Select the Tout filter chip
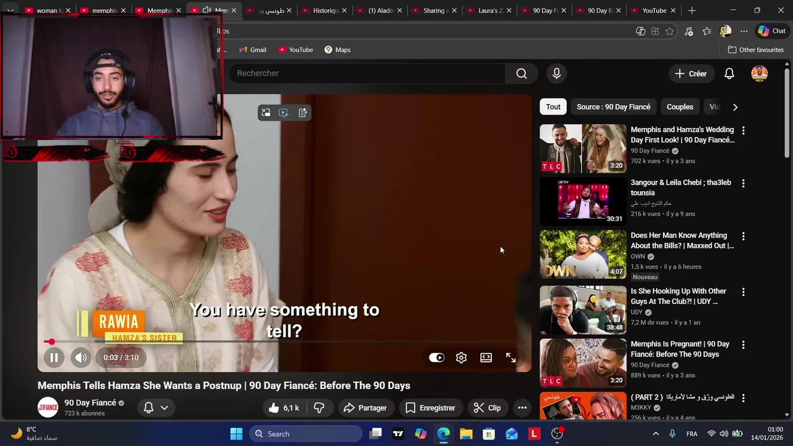This screenshot has height=446, width=793. [x=553, y=107]
